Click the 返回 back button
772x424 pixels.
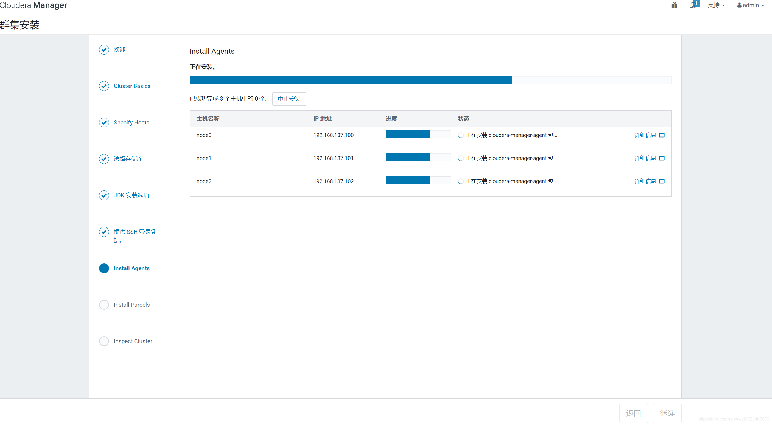click(x=633, y=413)
